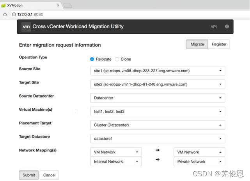Click the site info icon in address bar
250x181 pixels.
(14, 14)
